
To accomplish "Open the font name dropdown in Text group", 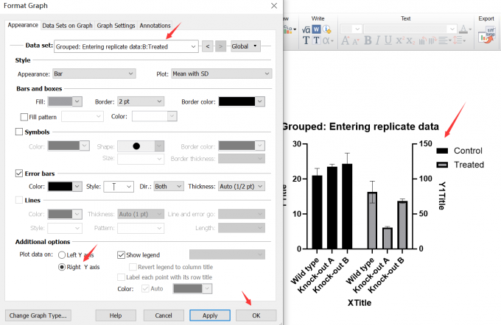I will (x=410, y=29).
